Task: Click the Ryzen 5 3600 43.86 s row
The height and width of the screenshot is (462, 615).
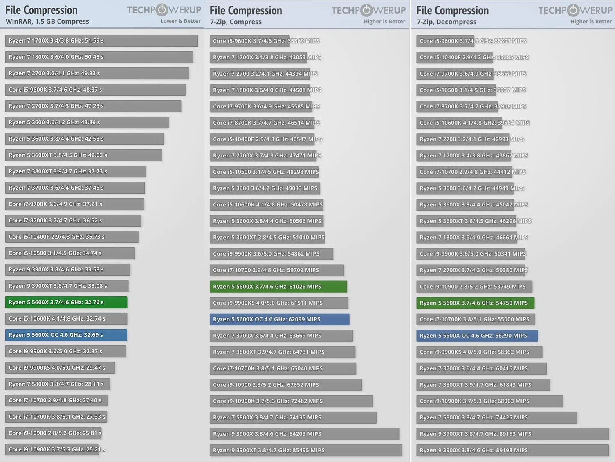Action: (87, 122)
